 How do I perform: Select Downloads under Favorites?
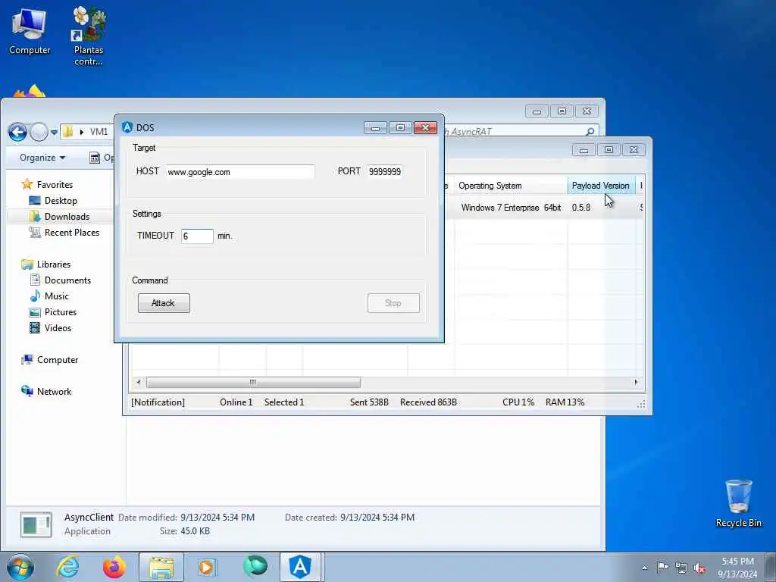(x=67, y=216)
